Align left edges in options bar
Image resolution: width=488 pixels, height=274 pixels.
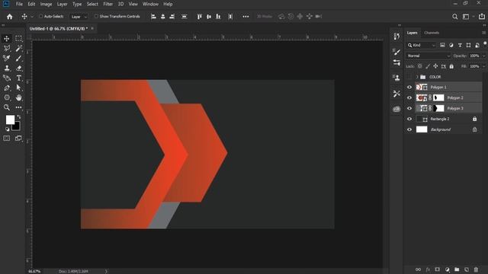tap(153, 17)
